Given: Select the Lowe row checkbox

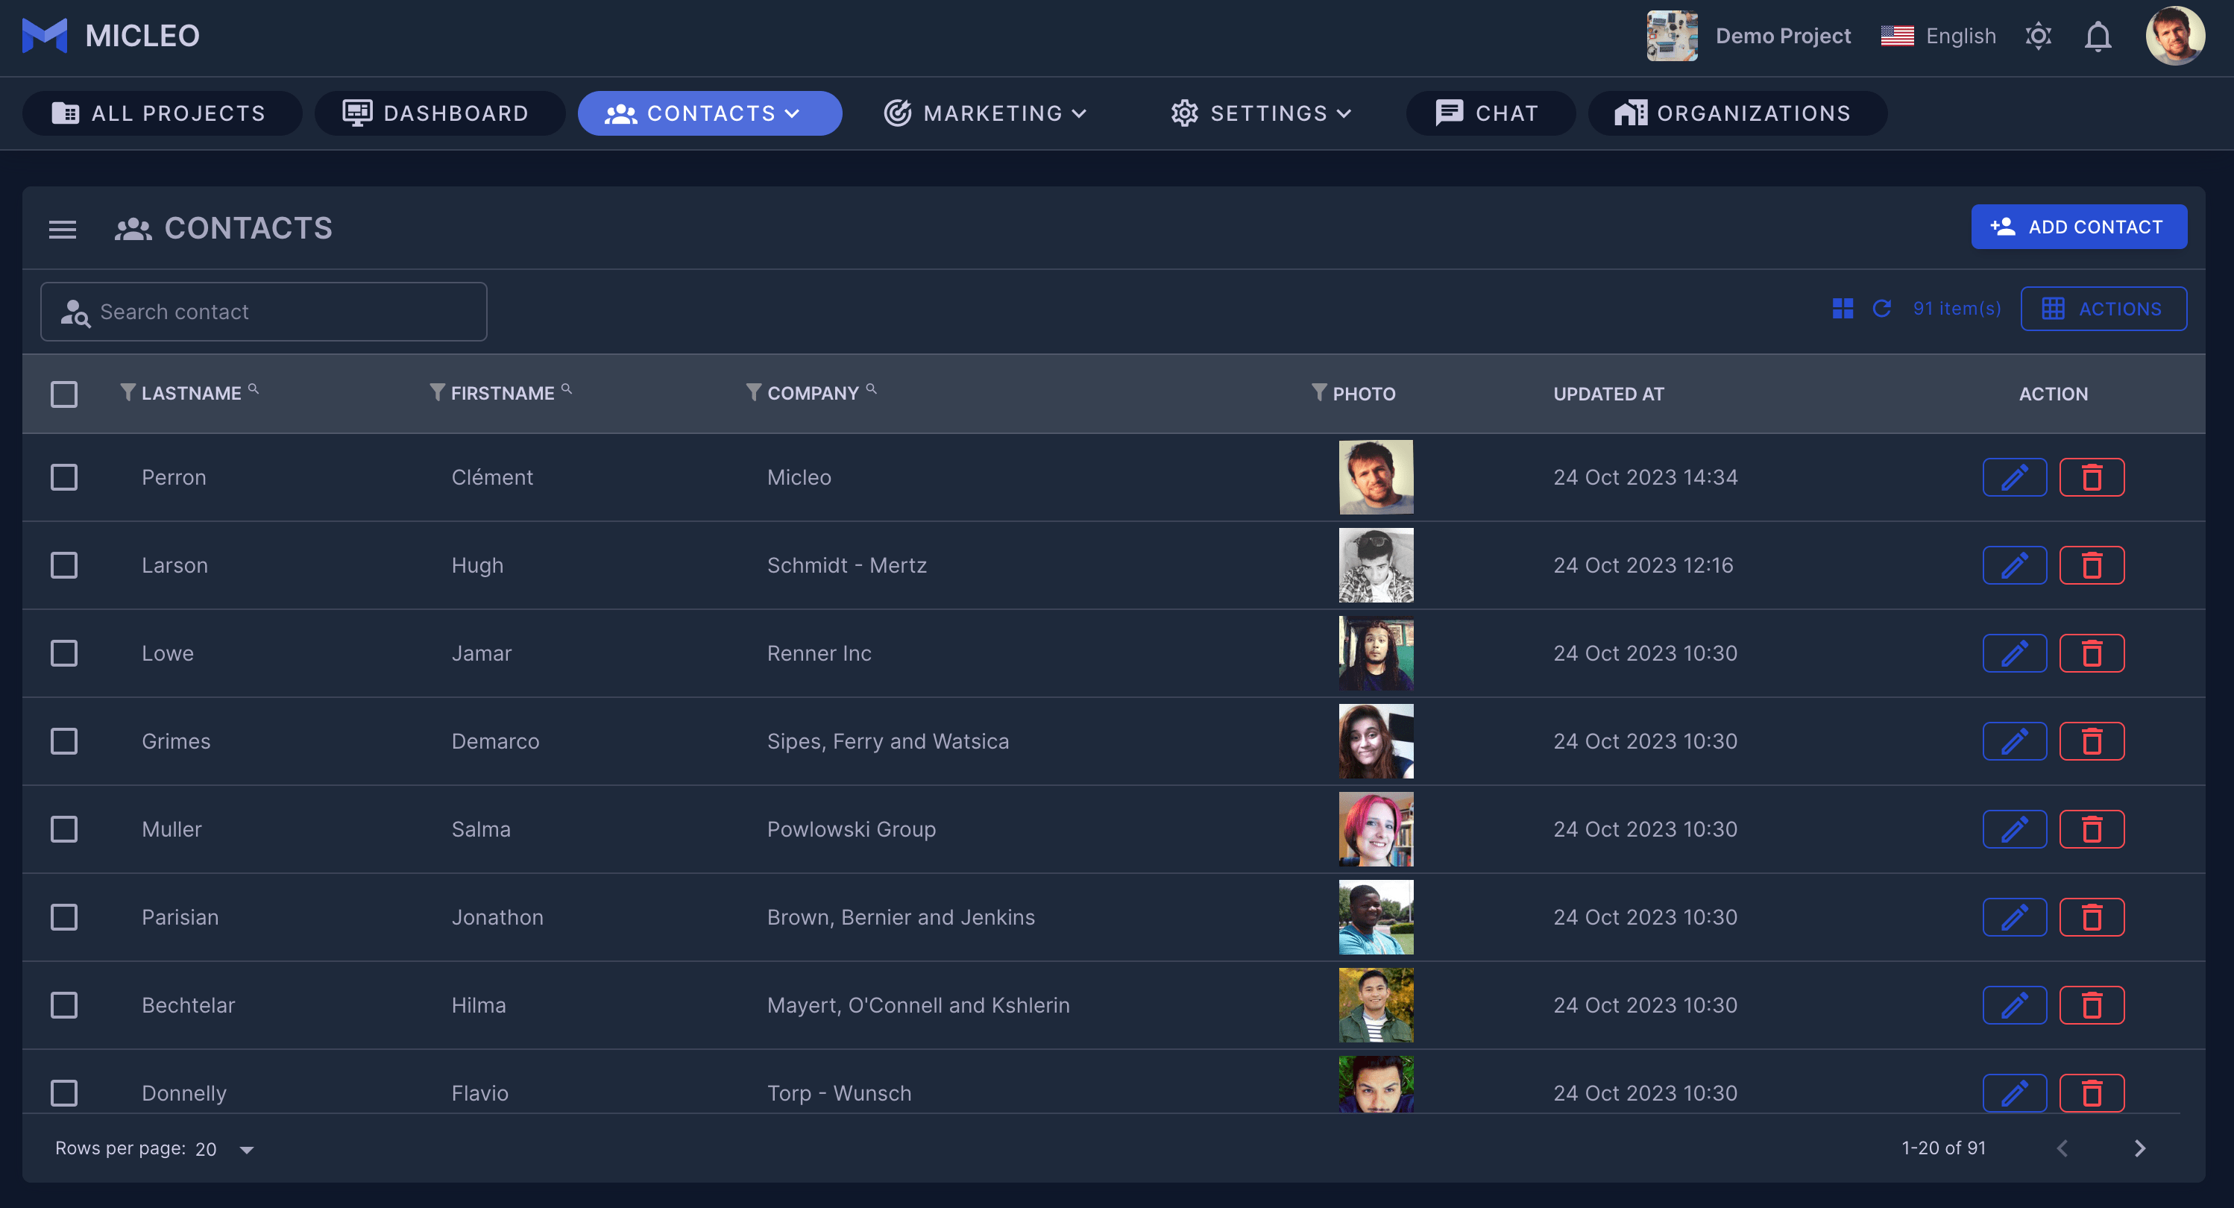Looking at the screenshot, I should pyautogui.click(x=64, y=654).
